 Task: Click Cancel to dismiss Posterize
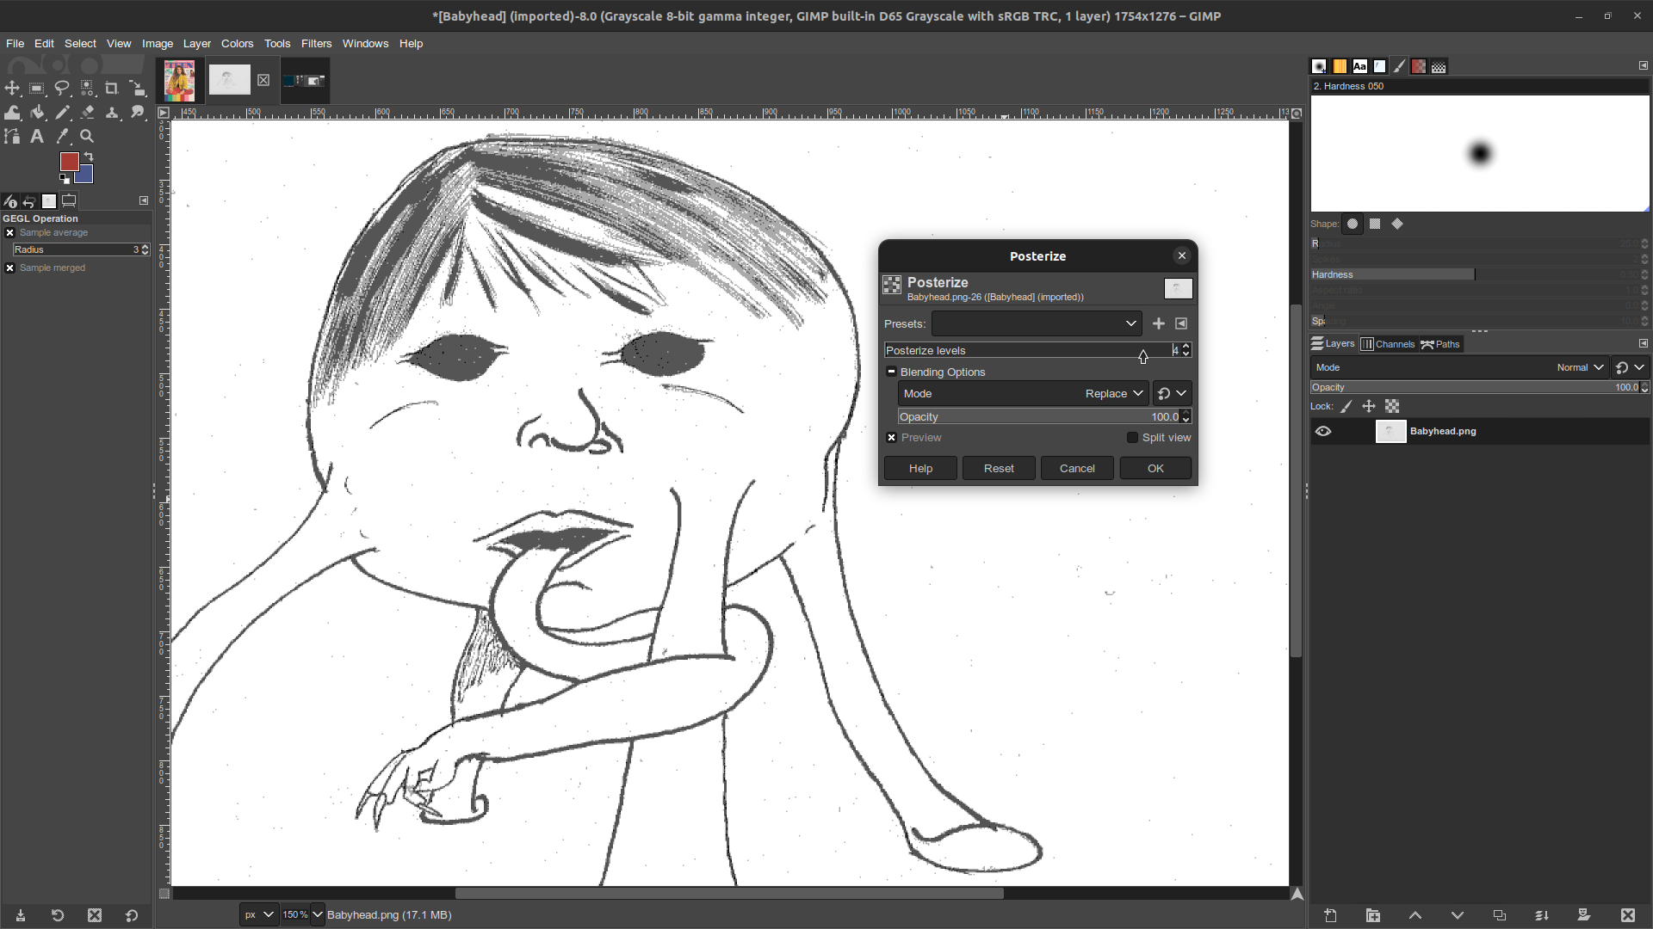pos(1076,467)
